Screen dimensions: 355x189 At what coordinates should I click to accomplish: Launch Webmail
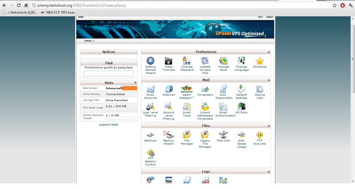point(169,91)
